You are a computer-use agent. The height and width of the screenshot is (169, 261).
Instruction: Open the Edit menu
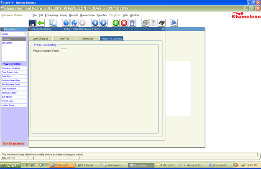(41, 15)
